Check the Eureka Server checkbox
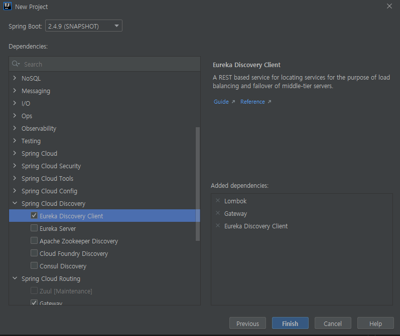 [x=34, y=228]
